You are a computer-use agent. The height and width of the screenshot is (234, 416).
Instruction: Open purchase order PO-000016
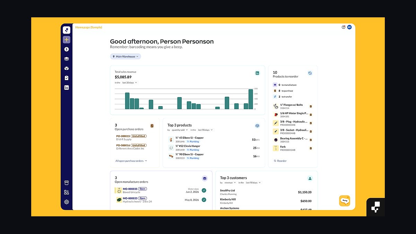pyautogui.click(x=123, y=146)
